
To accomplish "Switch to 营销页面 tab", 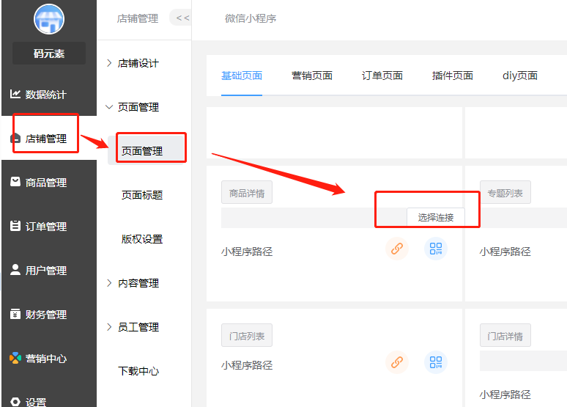I will coord(312,76).
